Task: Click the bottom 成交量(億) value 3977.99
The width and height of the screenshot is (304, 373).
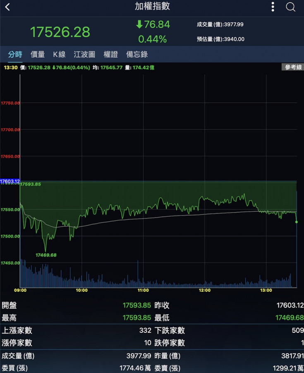Action: (x=139, y=356)
